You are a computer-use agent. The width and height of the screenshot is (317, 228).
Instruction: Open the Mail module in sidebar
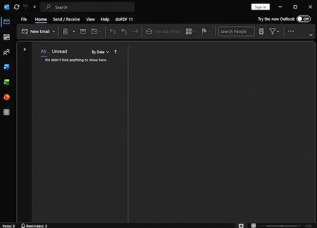tap(6, 22)
